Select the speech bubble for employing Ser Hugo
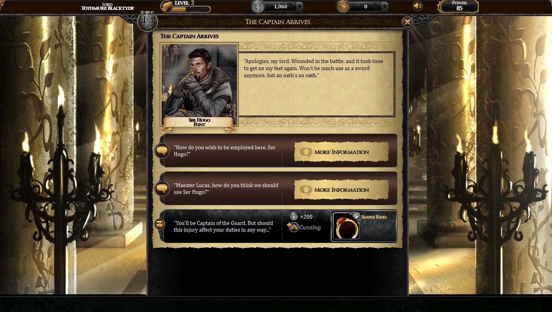Viewport: 552px width, 312px height. (162, 150)
